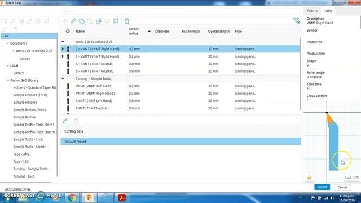Collapse the Fusion 360 Library node
The height and width of the screenshot is (203, 361).
tap(8, 80)
